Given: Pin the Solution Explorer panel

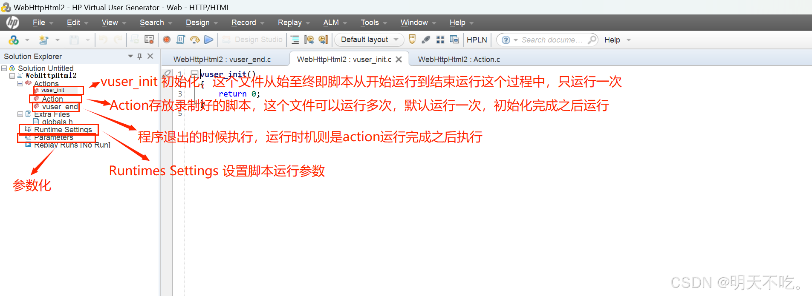Looking at the screenshot, I should point(139,56).
